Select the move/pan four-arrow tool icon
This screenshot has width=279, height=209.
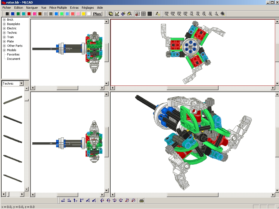click(123, 14)
